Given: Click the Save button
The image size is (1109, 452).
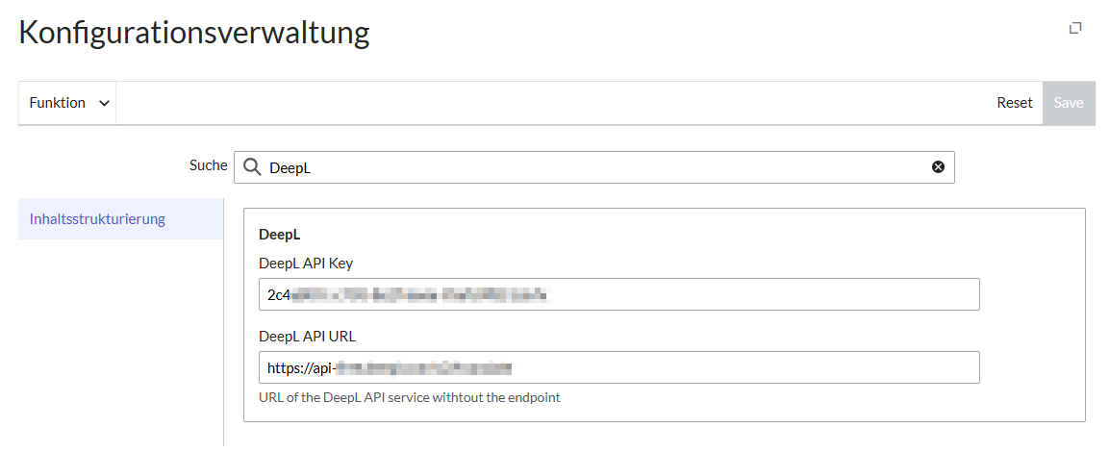Looking at the screenshot, I should (1069, 103).
